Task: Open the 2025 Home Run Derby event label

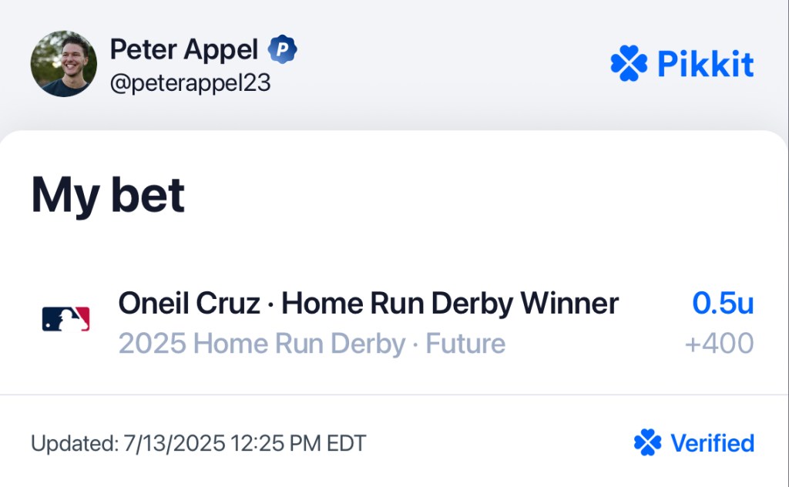Action: 262,344
